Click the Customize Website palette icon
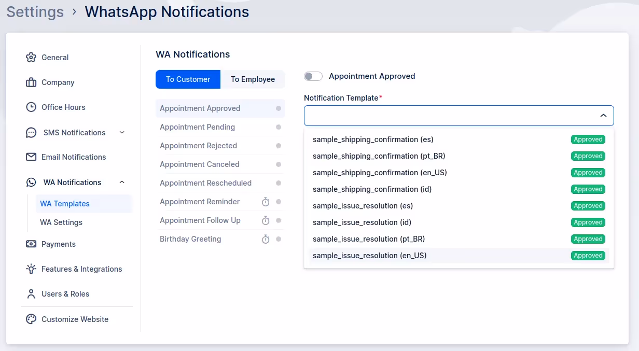The width and height of the screenshot is (639, 351). tap(31, 319)
